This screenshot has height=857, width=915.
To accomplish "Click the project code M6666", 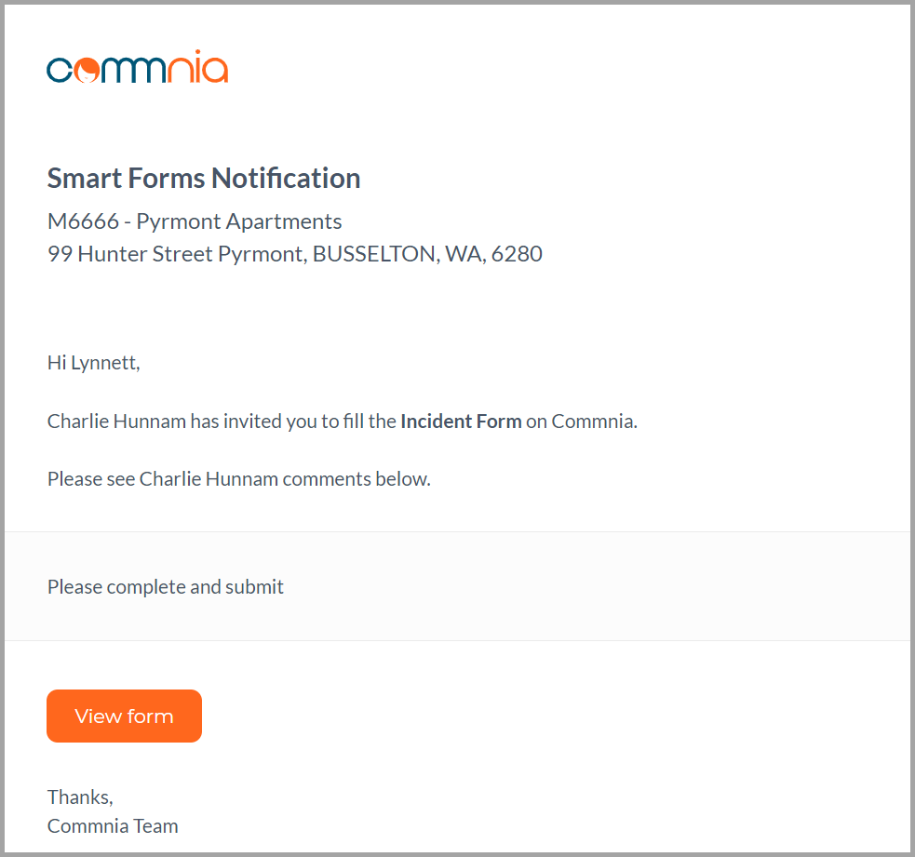I will coord(84,221).
